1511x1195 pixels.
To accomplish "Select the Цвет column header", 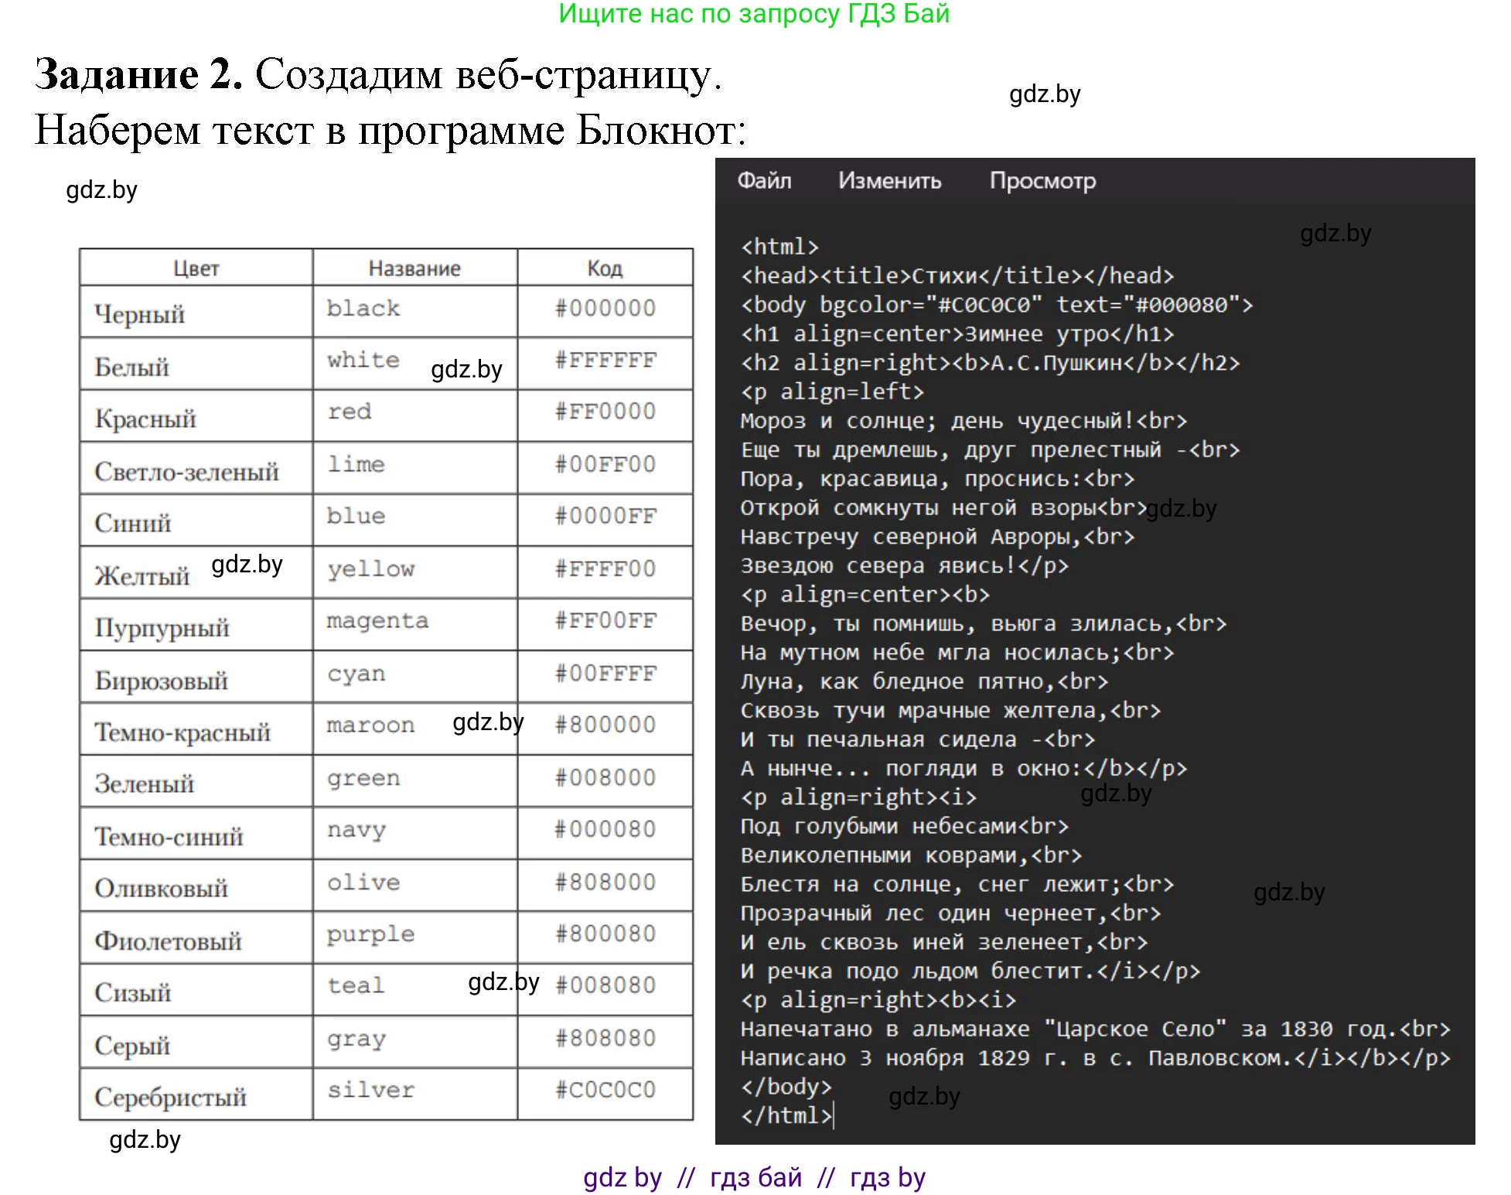I will (x=196, y=268).
